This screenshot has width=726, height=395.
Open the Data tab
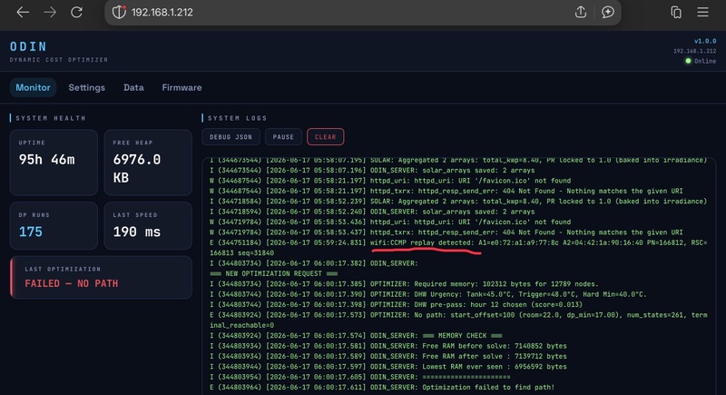pyautogui.click(x=133, y=87)
